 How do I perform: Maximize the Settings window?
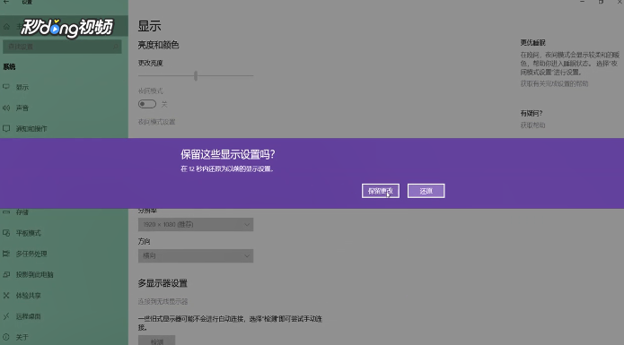pos(601,2)
